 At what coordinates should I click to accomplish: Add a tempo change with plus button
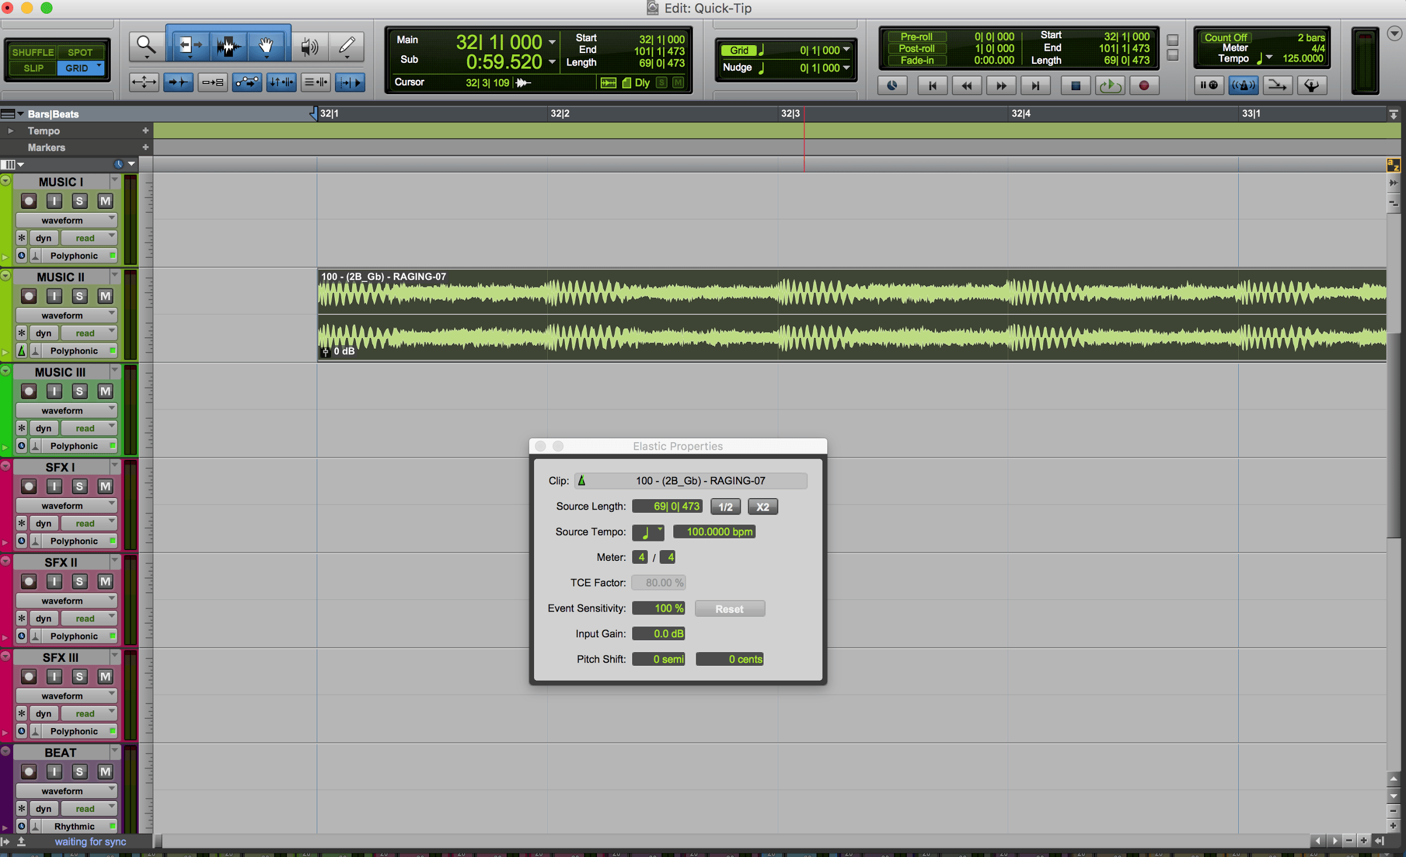coord(146,131)
